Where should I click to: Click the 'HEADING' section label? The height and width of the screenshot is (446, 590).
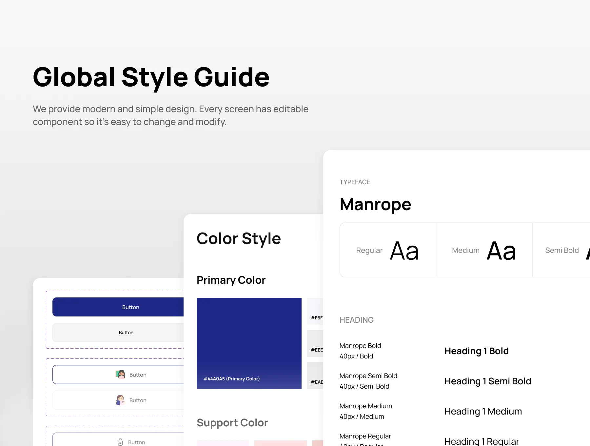click(x=357, y=320)
